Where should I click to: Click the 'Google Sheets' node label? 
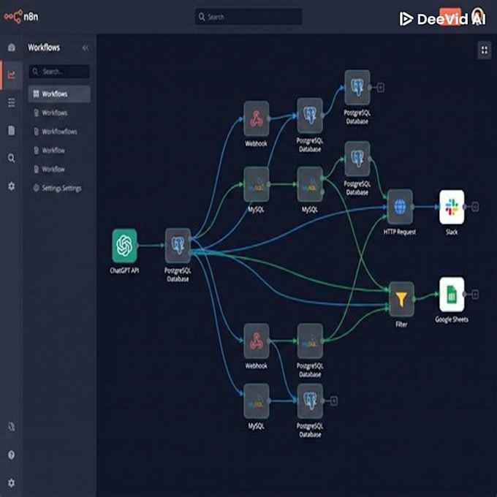pos(452,319)
